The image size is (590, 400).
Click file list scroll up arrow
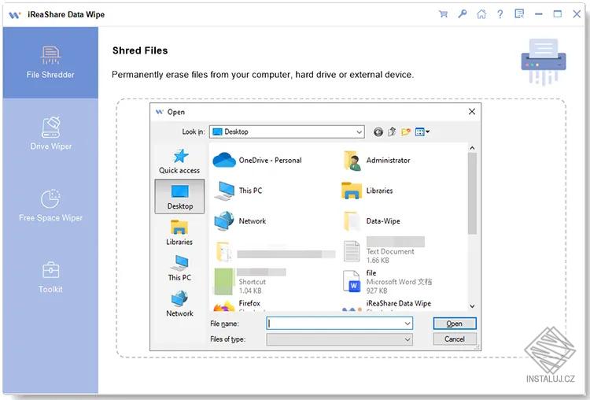click(472, 148)
